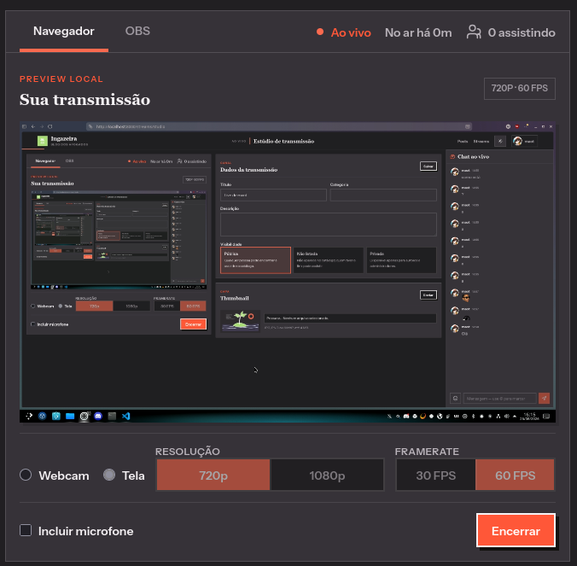
Task: Click the browser back arrow in the preview
Action: [33, 126]
